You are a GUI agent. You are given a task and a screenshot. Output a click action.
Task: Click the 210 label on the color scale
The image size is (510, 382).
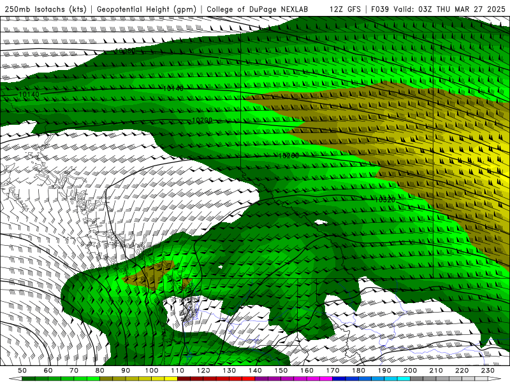tap(436, 371)
